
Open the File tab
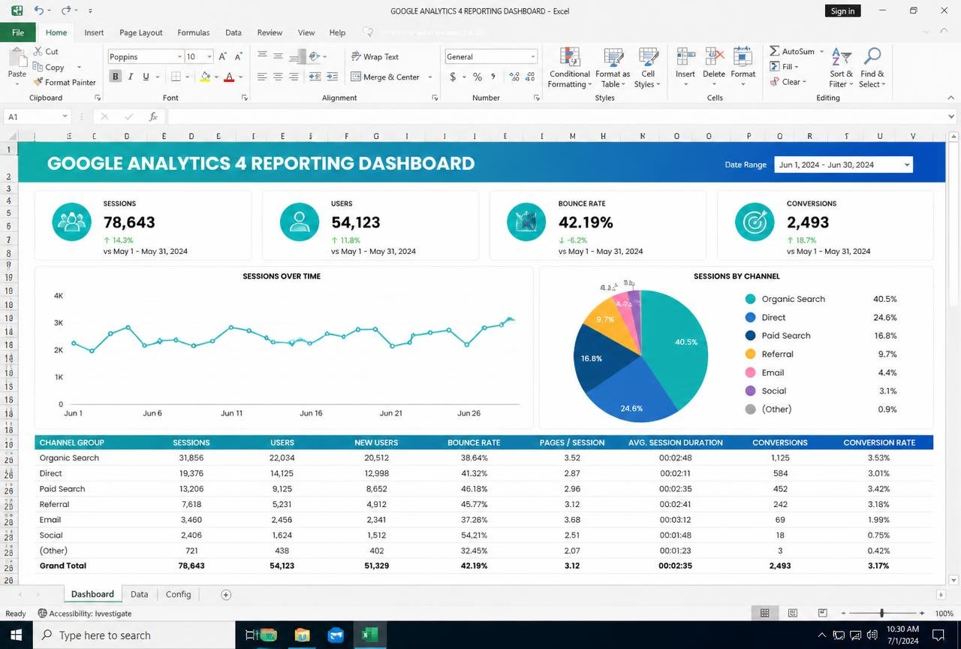coord(18,32)
